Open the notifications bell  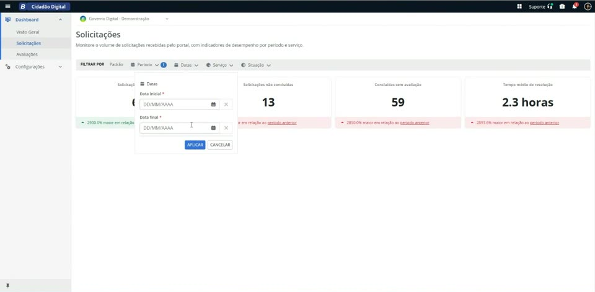point(575,6)
